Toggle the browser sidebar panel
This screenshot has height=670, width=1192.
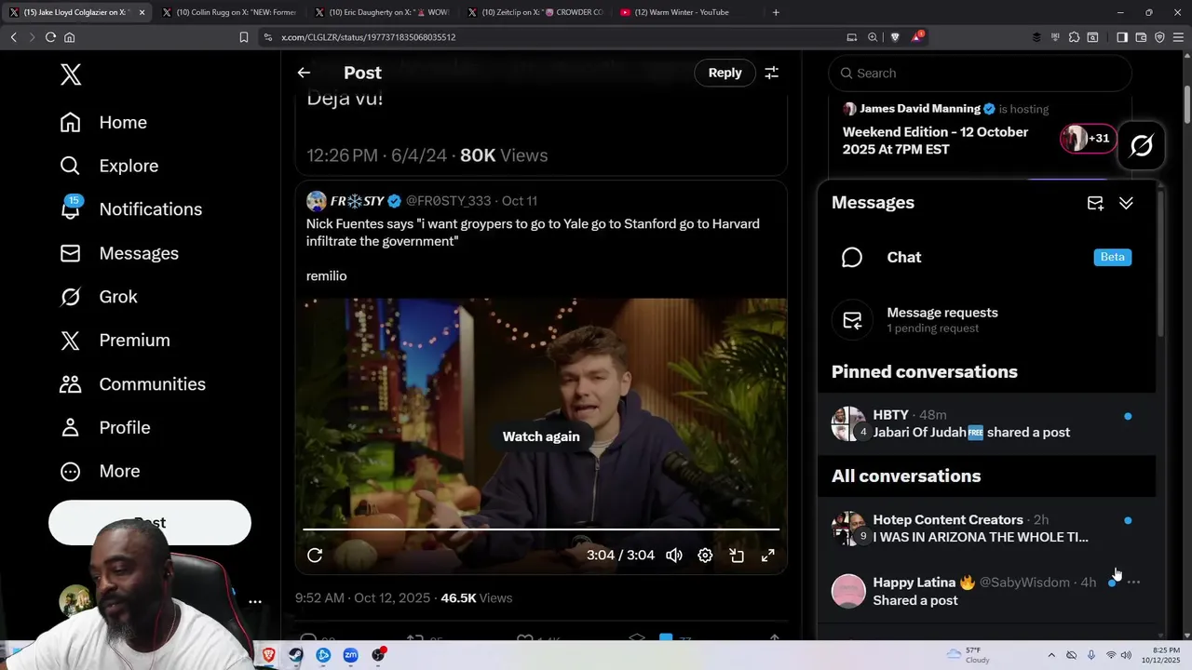(1122, 37)
